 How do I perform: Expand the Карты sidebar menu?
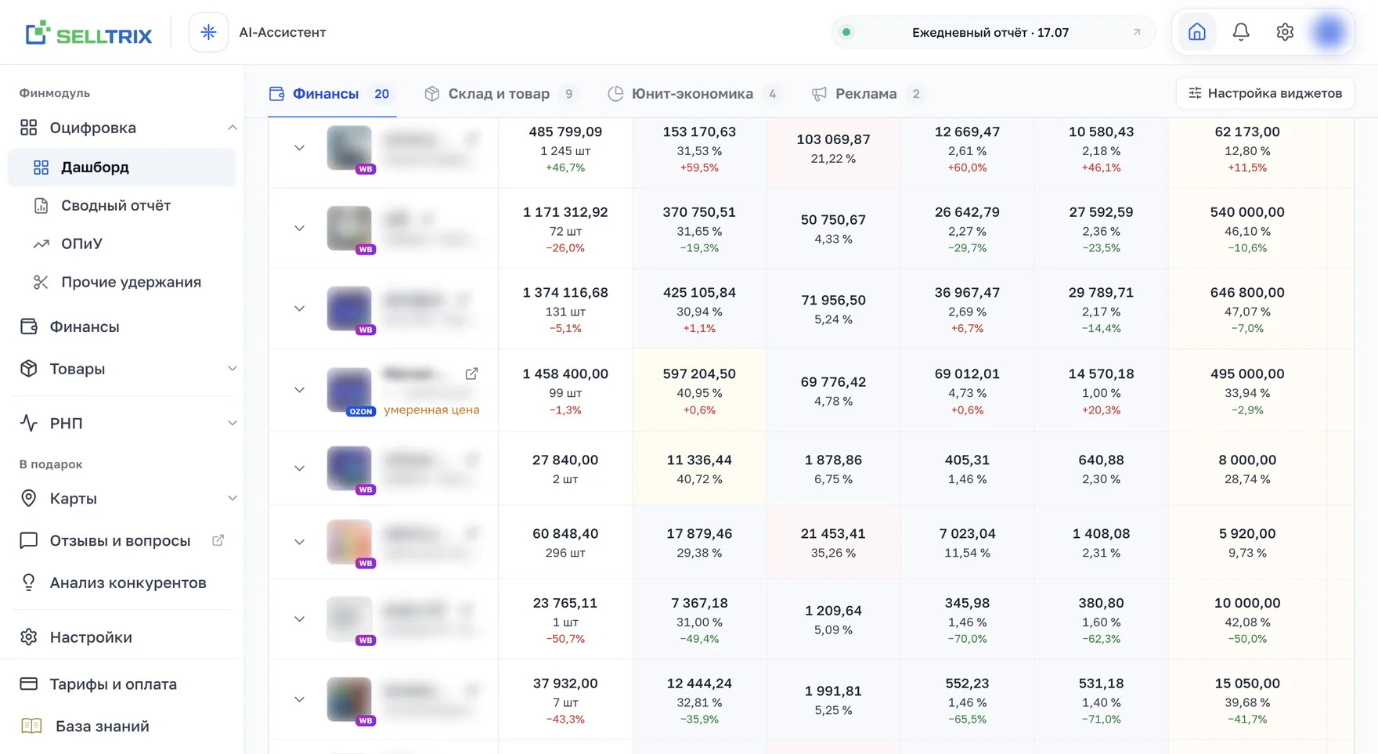232,499
